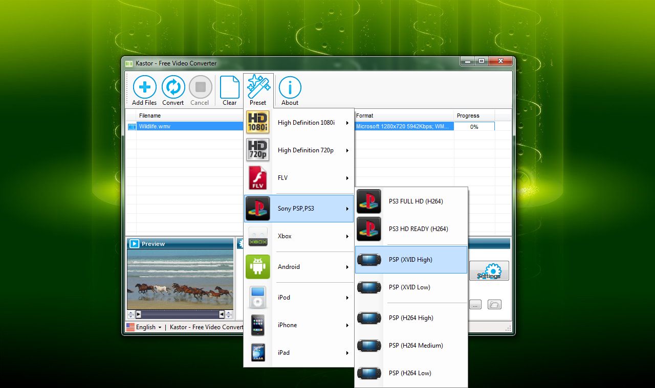Choose PSP (H264 High) preset
This screenshot has width=655, height=388.
pos(411,318)
